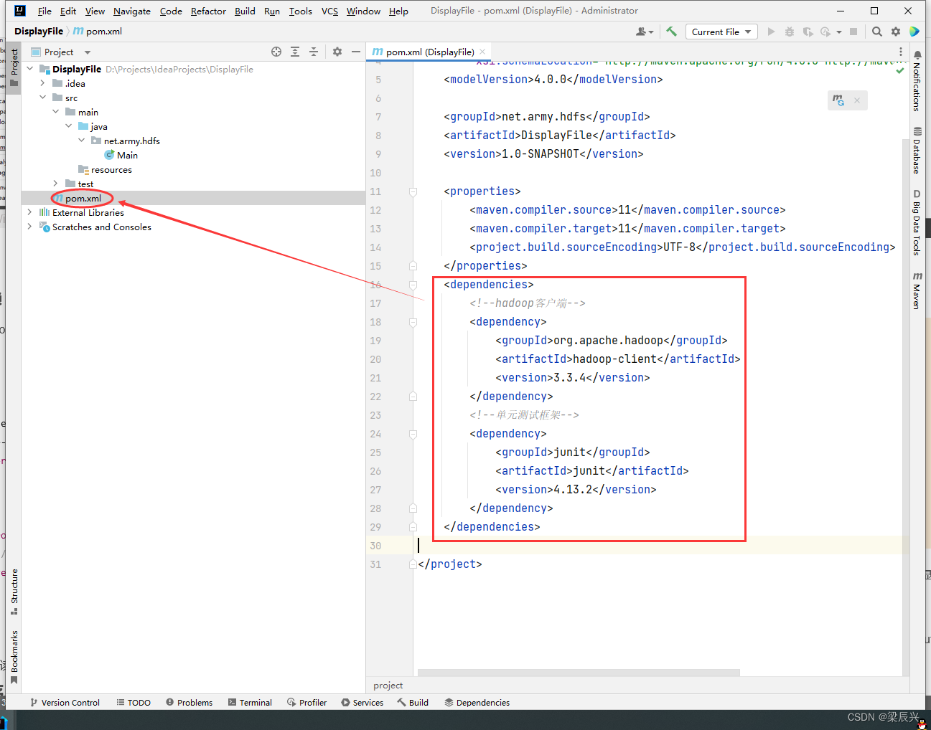
Task: Open the Dependencies bottom tab
Action: [x=477, y=703]
